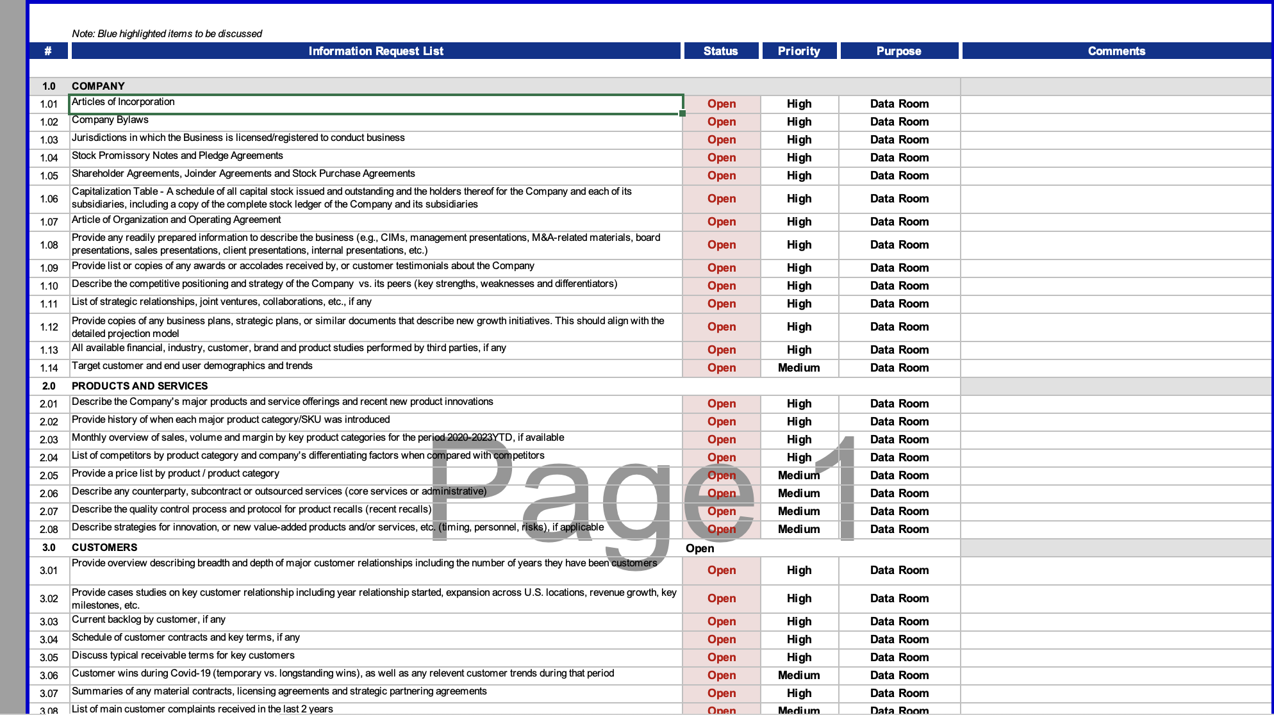1274x715 pixels.
Task: Select the 'Shareholder Agreements, Joinder Agreements' cell
Action: pos(376,176)
